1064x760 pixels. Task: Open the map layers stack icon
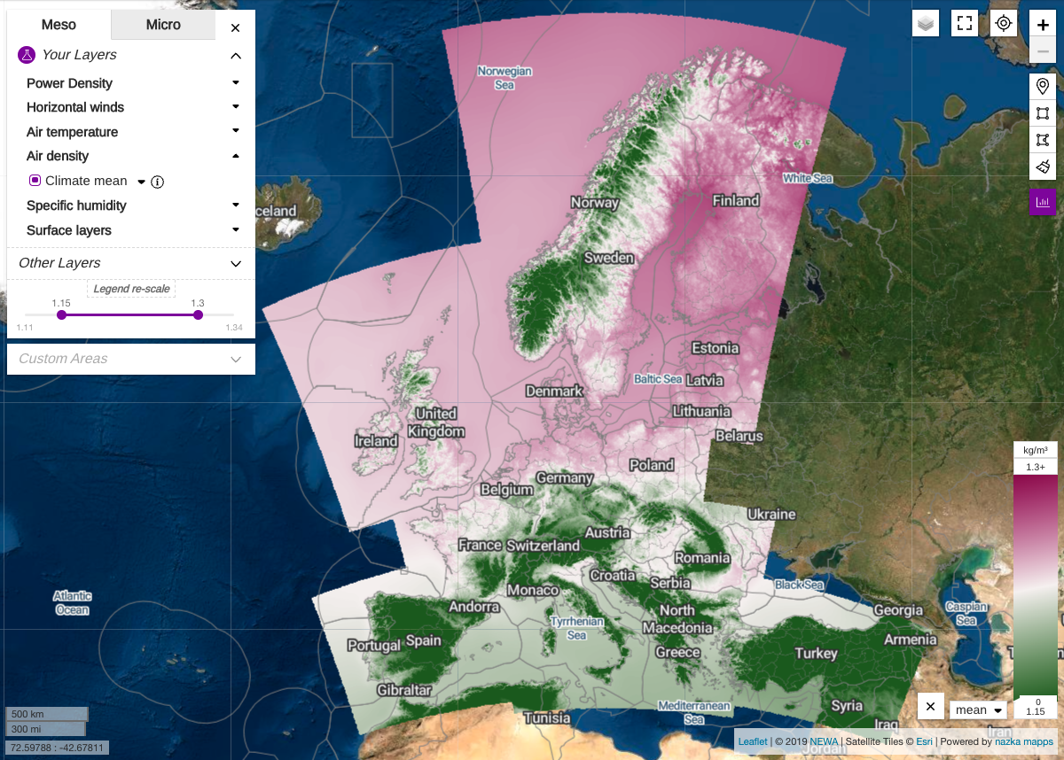(926, 24)
